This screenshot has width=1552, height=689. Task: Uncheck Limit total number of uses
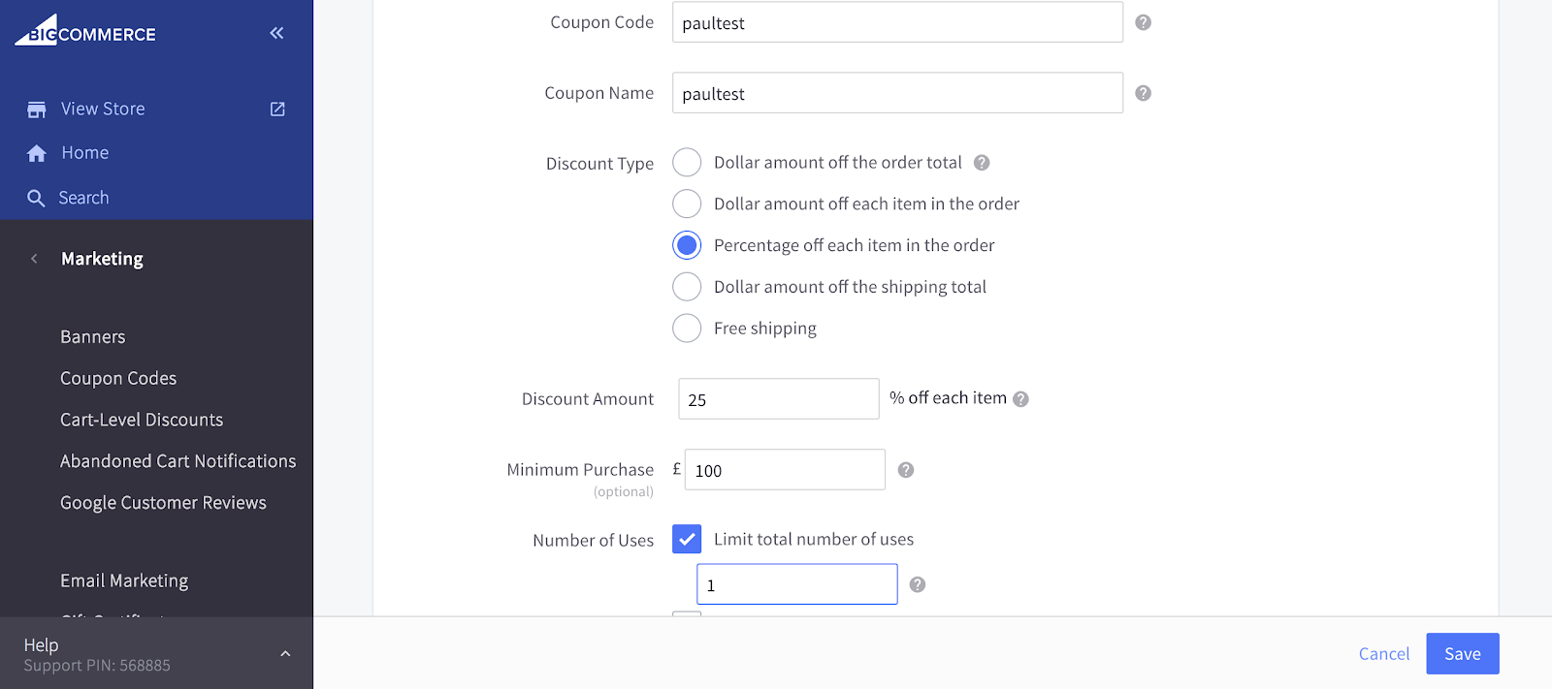tap(687, 539)
